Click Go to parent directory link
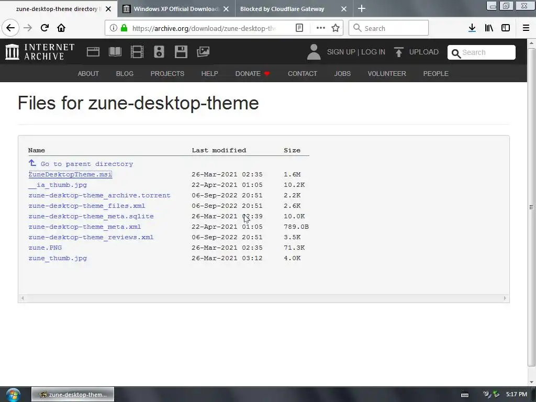 tap(87, 164)
